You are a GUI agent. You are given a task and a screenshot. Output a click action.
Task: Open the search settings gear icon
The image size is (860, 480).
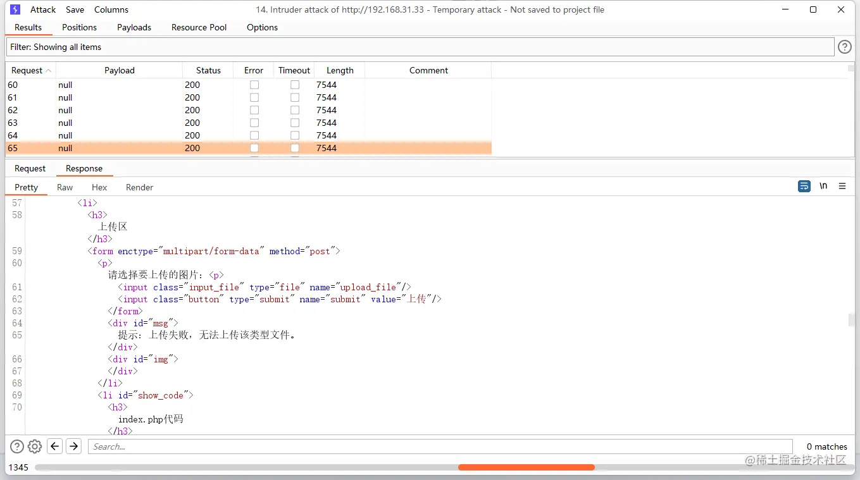(35, 446)
